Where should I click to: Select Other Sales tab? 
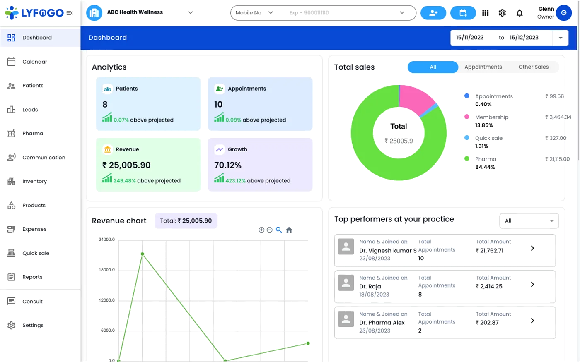coord(533,67)
